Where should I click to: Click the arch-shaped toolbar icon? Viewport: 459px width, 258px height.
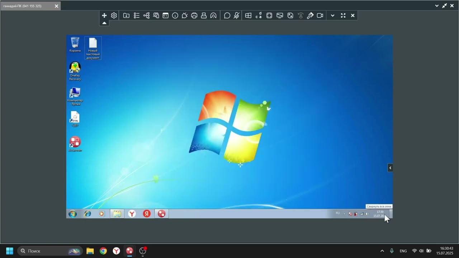tap(213, 15)
